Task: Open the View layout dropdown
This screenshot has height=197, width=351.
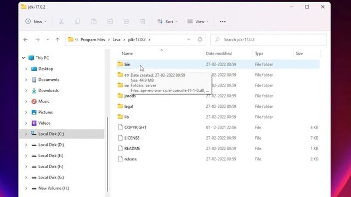Action: (198, 22)
